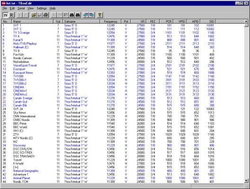Select the Canal+ Sverige channel row

108,98
